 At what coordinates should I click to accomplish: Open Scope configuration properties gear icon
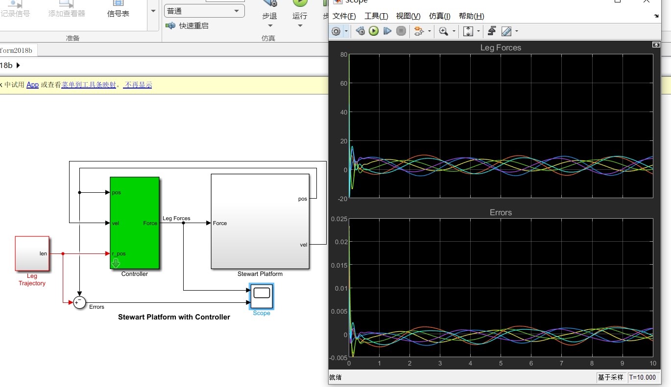pyautogui.click(x=336, y=31)
